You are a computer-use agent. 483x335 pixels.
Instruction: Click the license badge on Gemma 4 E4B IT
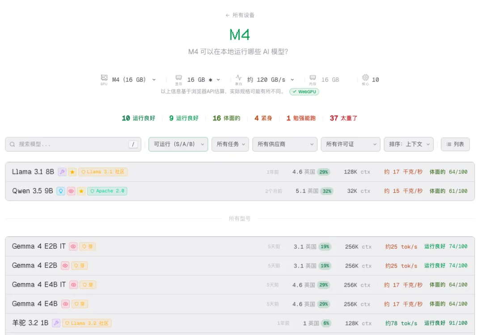pos(88,285)
